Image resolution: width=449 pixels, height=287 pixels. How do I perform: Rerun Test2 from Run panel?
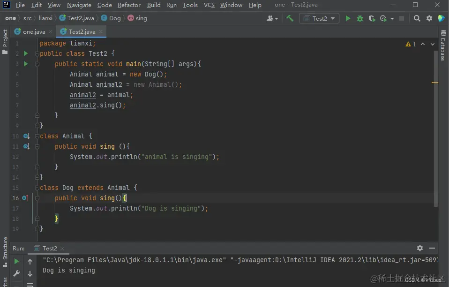(16, 261)
